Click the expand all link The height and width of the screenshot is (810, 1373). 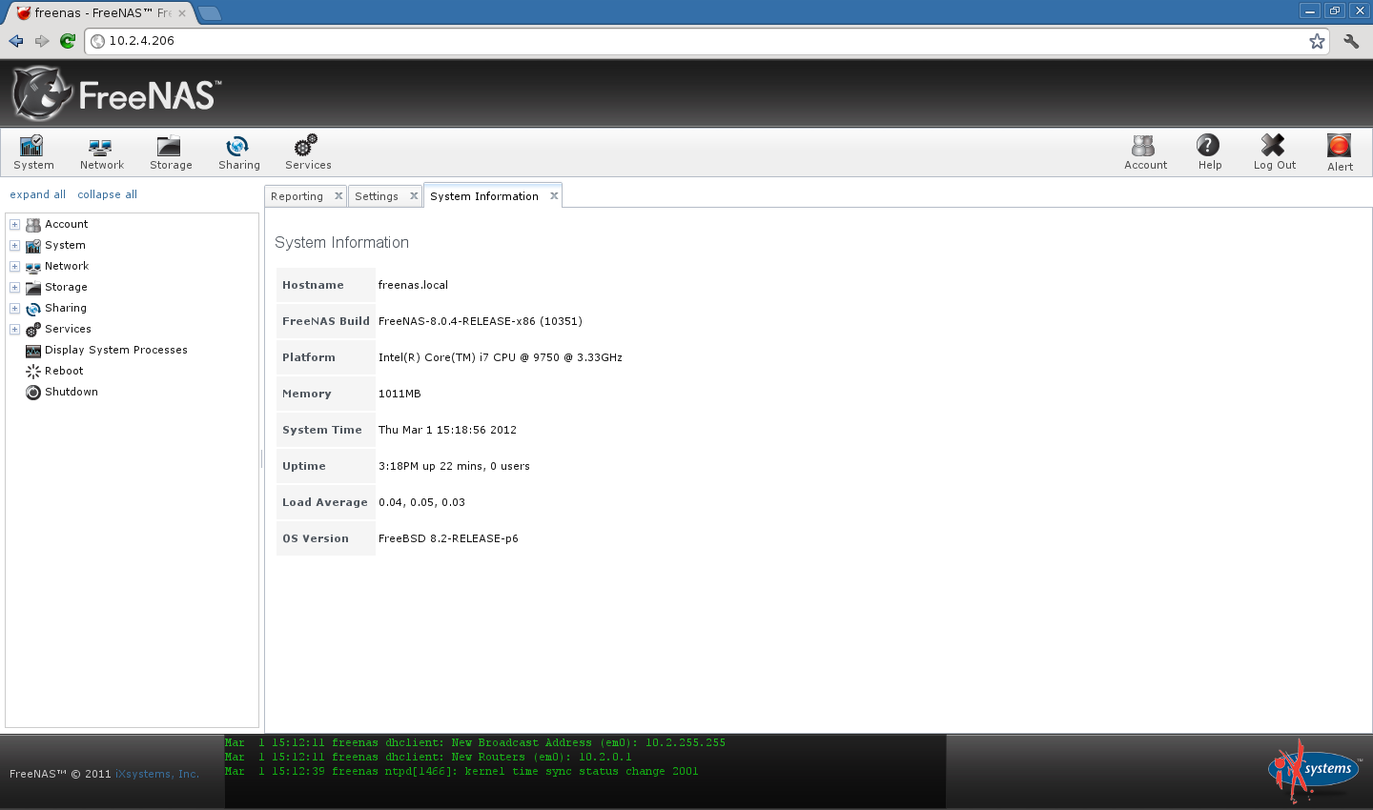[x=38, y=194]
